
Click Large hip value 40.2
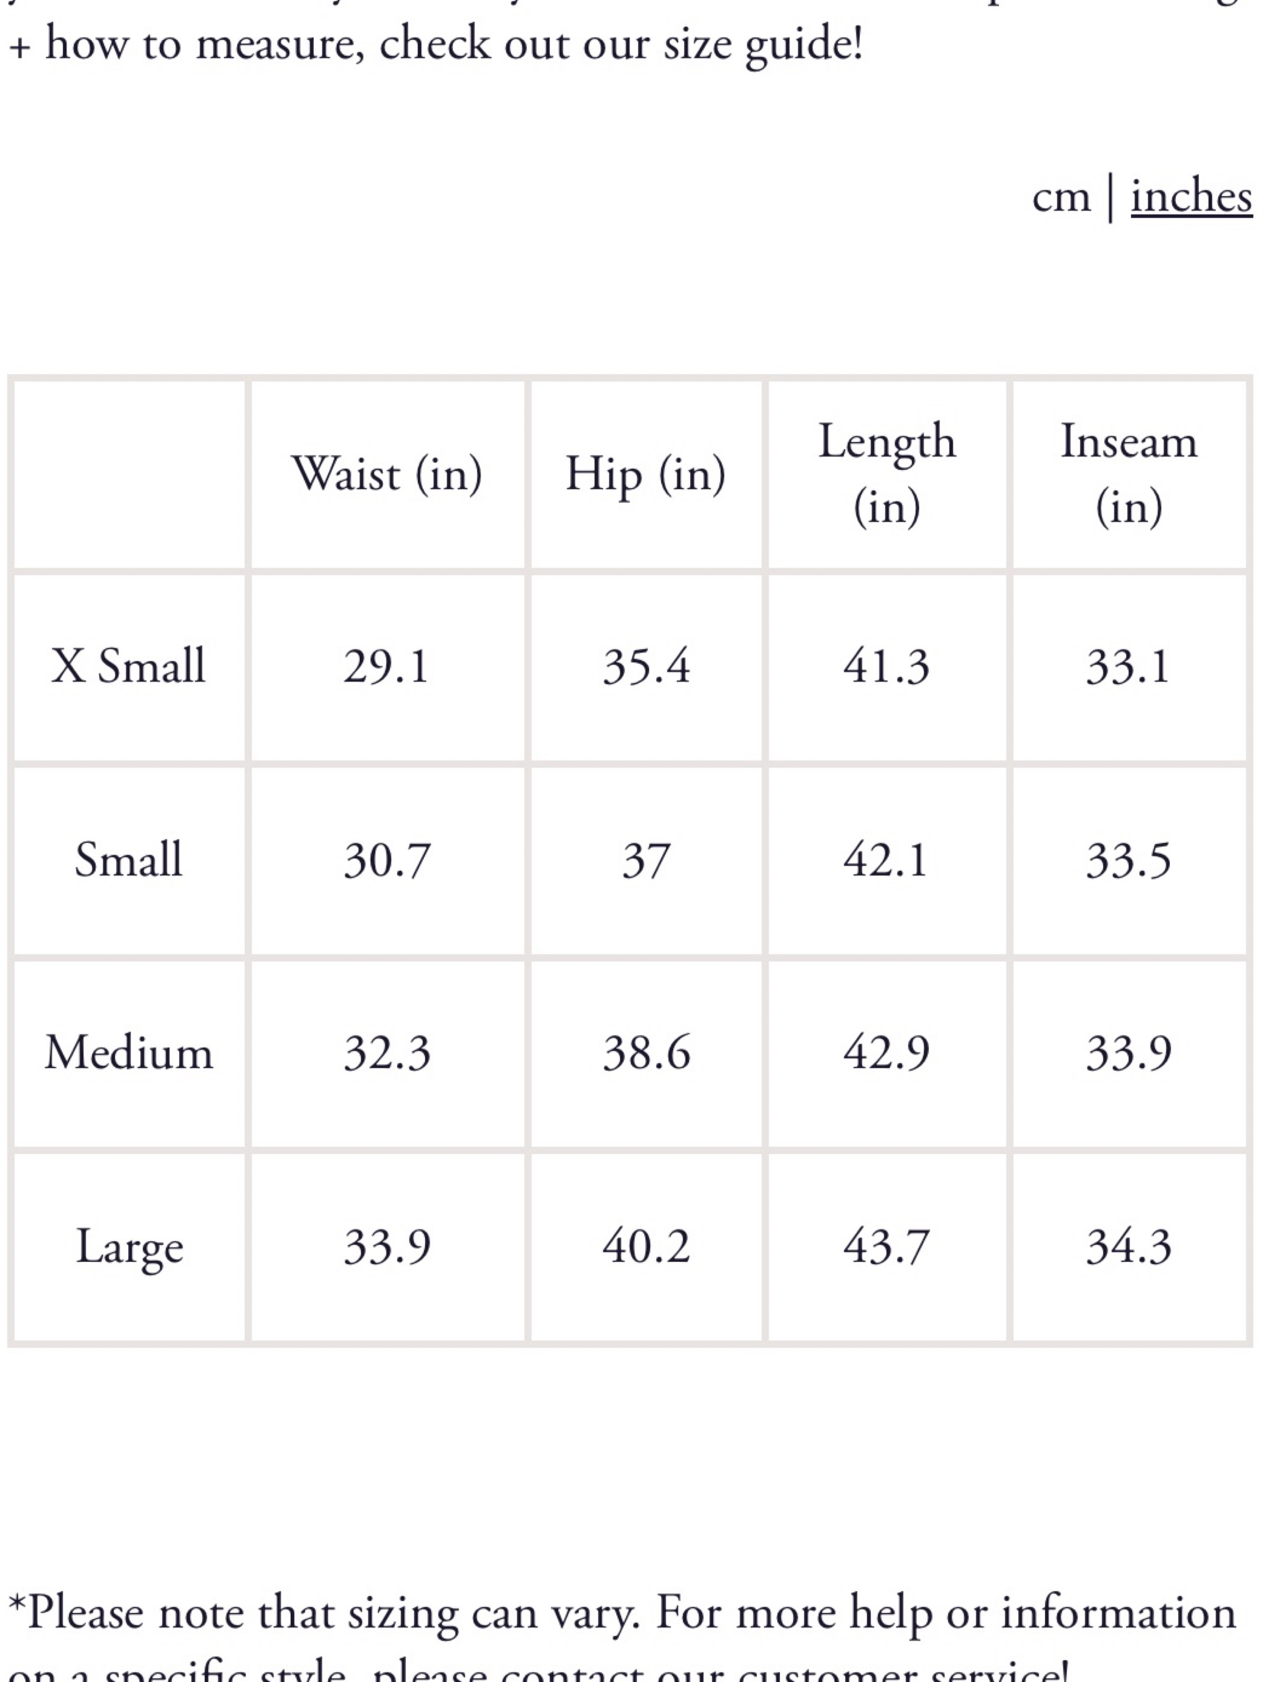646,1246
